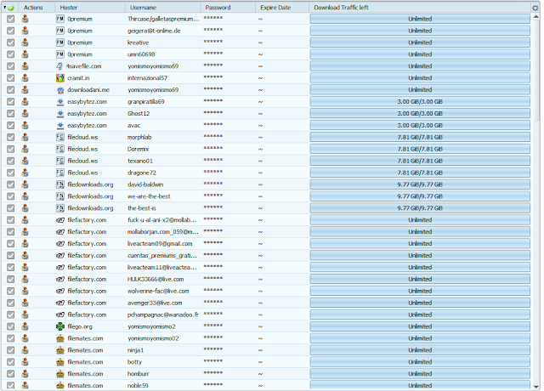544x391 pixels.
Task: Click filecloud.ws icon in morphlab row
Action: pyautogui.click(x=60, y=137)
